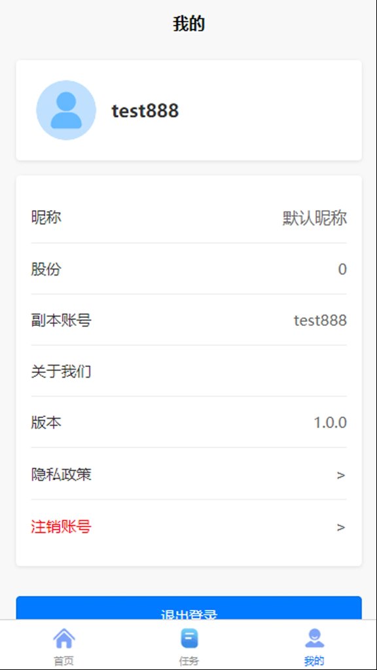Viewport: 377px width, 670px height.
Task: Tap the person icon above 我的 label
Action: click(313, 636)
